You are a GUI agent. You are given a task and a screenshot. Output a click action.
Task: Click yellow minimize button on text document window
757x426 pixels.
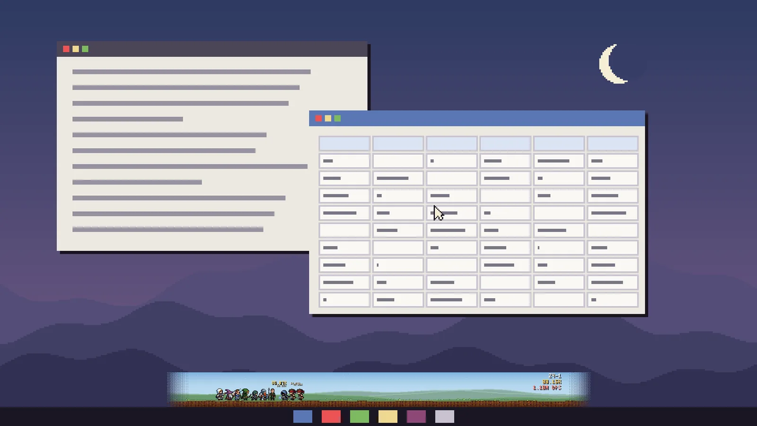tap(76, 49)
